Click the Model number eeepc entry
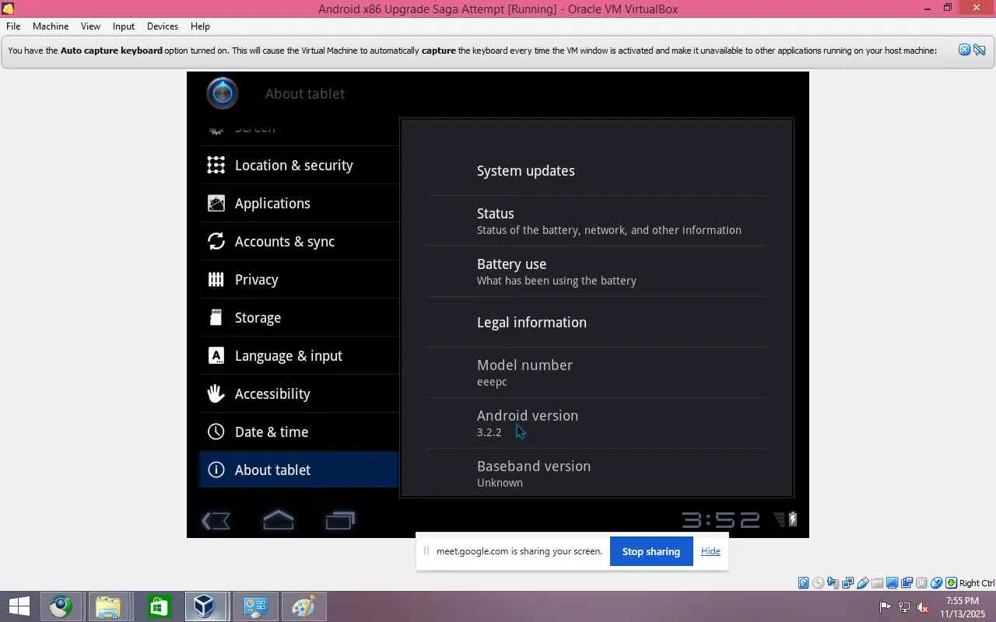Viewport: 996px width, 622px height. pos(597,372)
